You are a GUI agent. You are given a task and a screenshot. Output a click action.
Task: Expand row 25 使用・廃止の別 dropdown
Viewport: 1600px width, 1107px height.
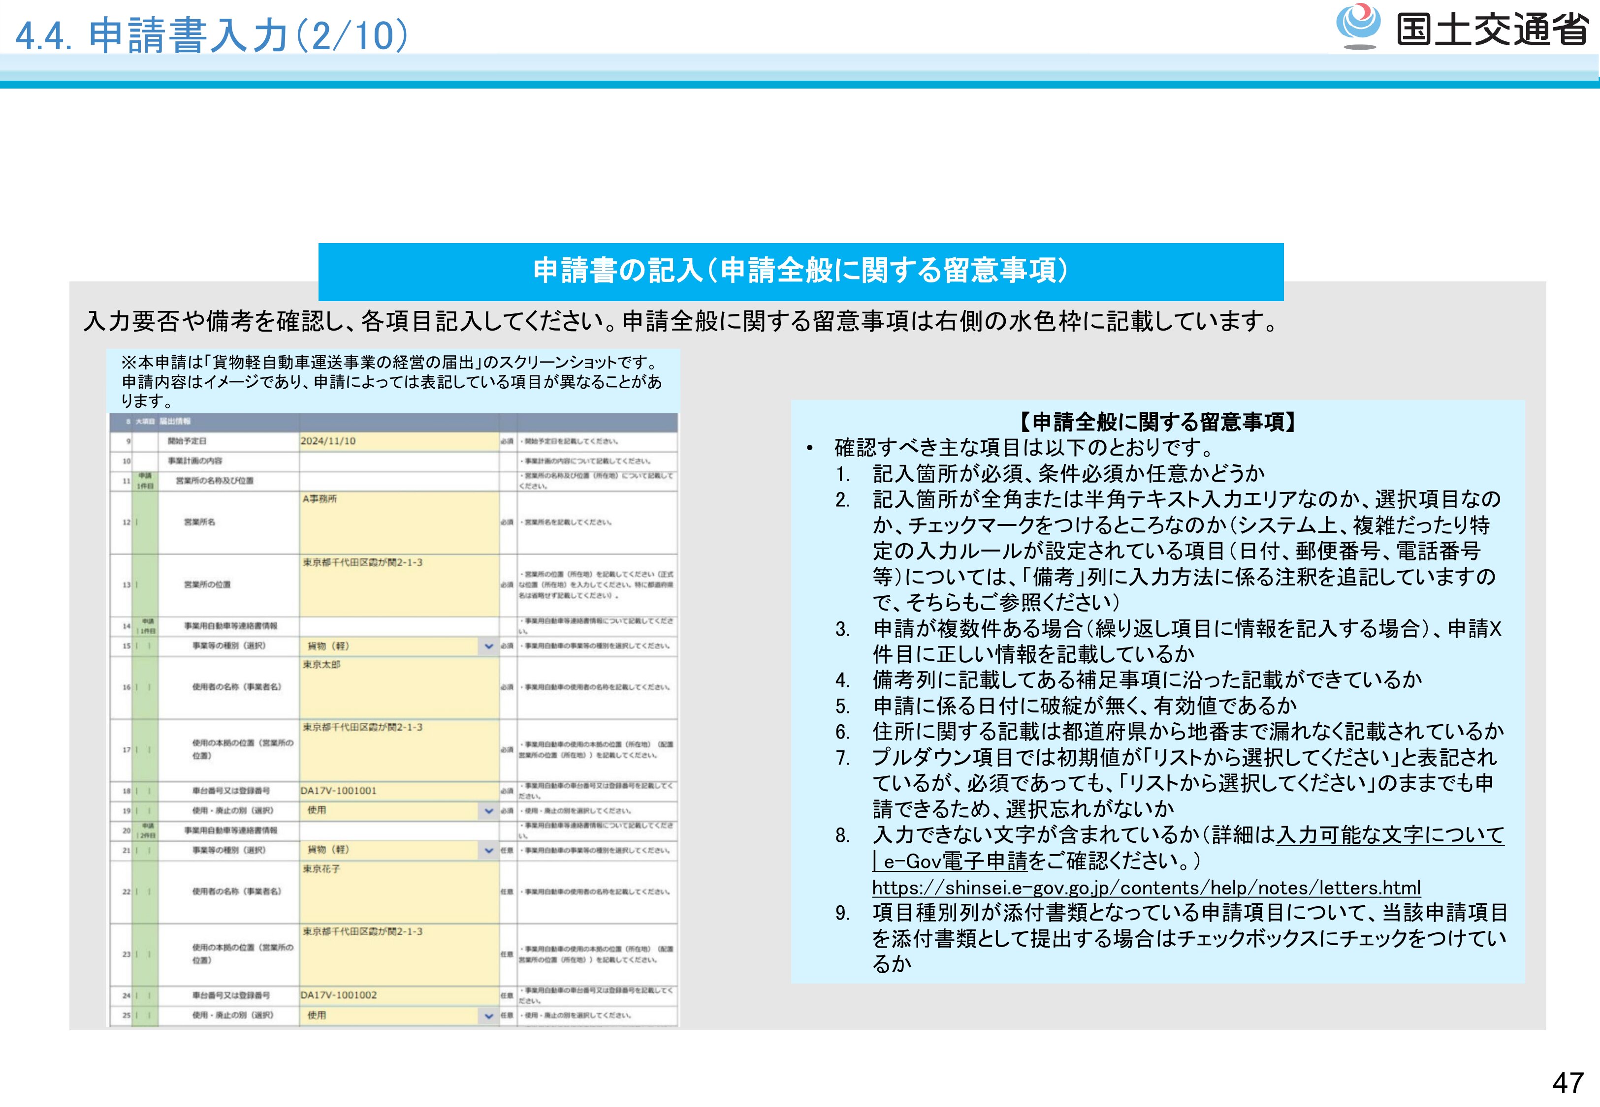click(x=488, y=1015)
